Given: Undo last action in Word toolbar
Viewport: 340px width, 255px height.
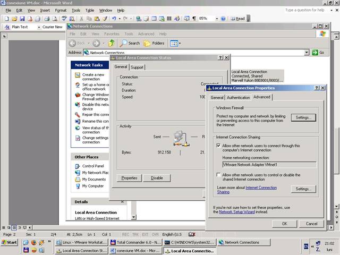Looking at the screenshot, I should click(x=114, y=19).
